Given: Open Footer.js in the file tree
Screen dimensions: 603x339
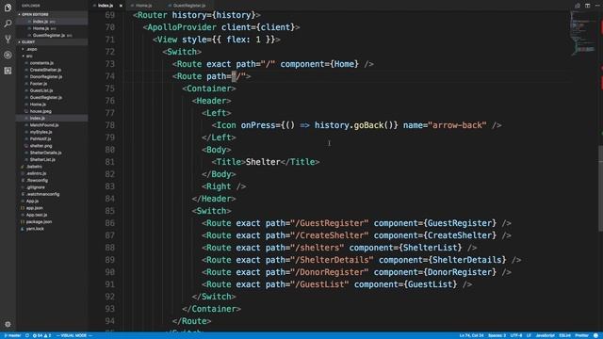Looking at the screenshot, I should pyautogui.click(x=38, y=84).
